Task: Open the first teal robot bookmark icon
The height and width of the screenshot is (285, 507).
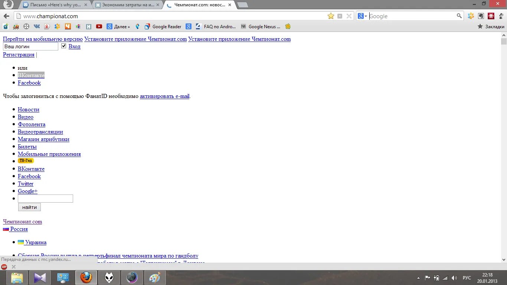Action: [x=5, y=26]
